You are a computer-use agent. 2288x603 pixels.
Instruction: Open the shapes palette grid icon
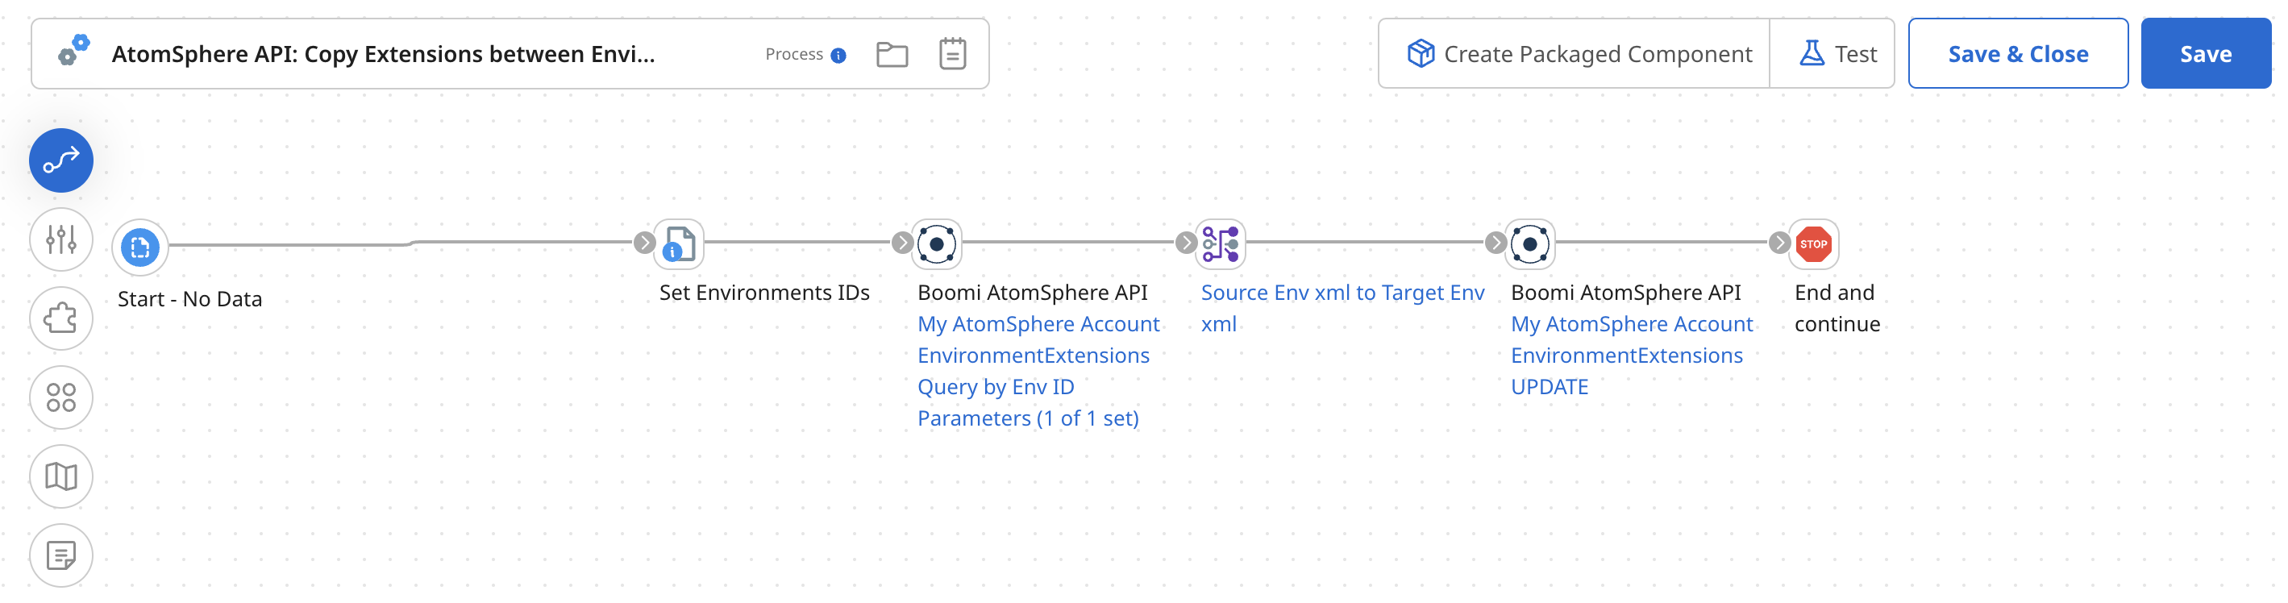pyautogui.click(x=60, y=397)
